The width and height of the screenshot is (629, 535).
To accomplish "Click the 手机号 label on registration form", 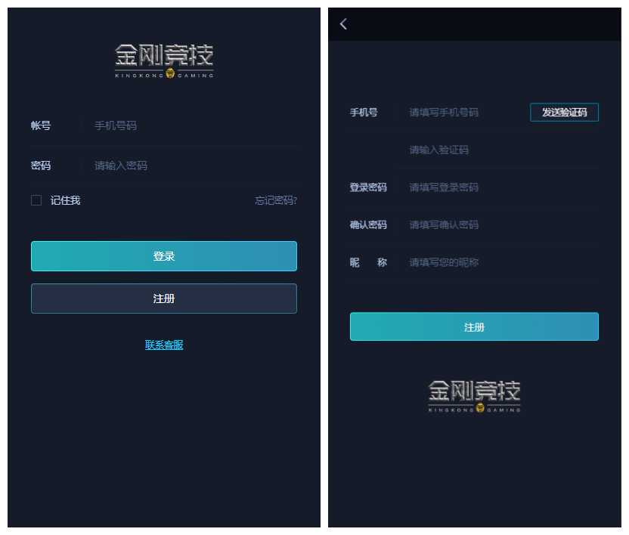I will click(x=364, y=113).
